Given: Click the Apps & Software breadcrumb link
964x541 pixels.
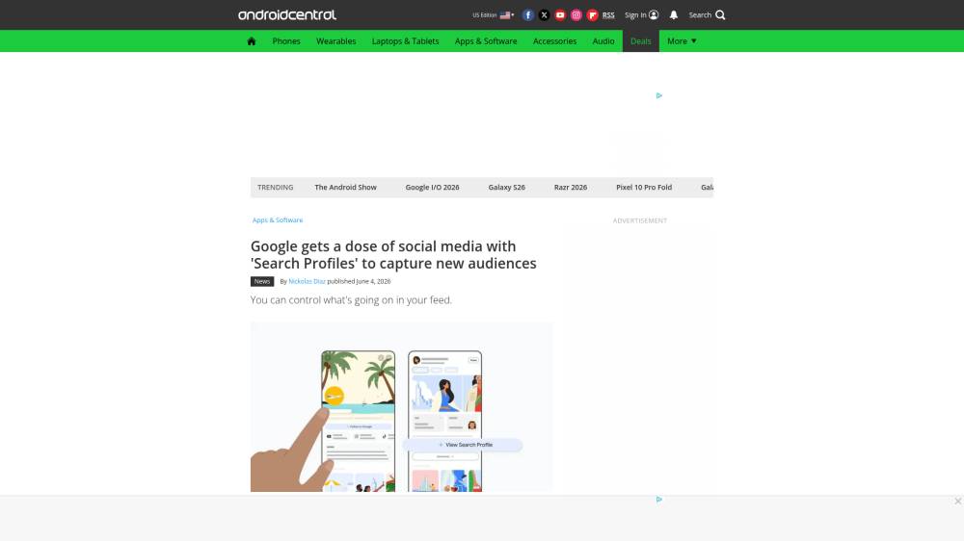Looking at the screenshot, I should (278, 219).
